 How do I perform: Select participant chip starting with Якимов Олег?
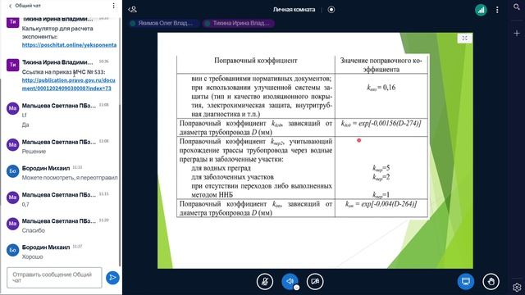[164, 23]
